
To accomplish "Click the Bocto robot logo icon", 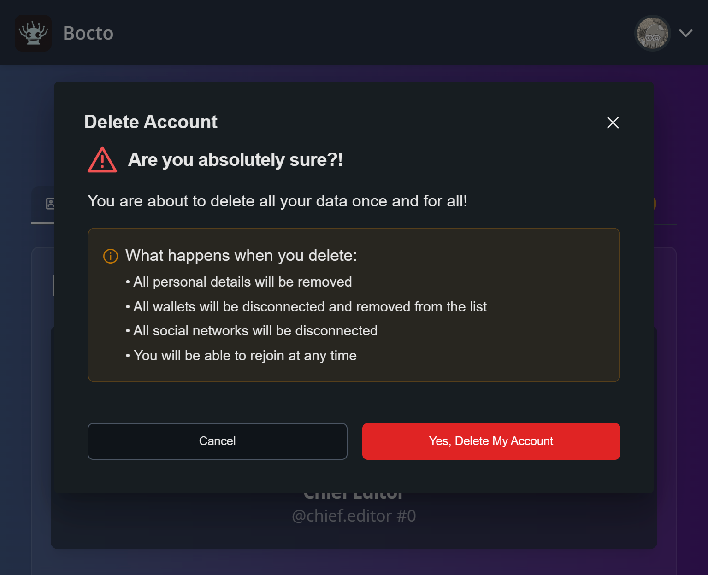I will [33, 33].
